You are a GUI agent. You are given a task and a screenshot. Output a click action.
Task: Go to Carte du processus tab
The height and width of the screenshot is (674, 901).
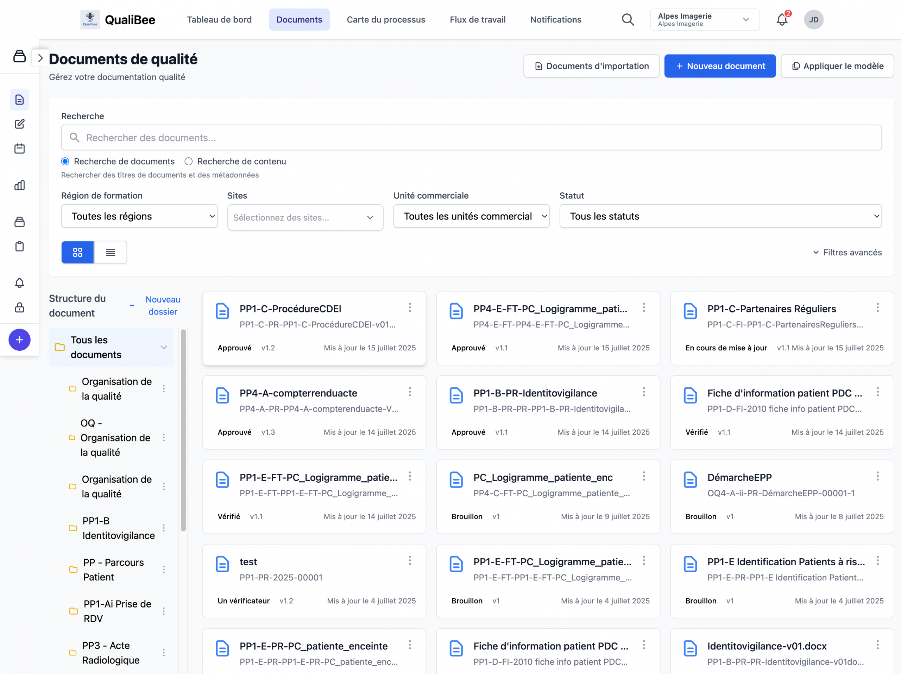(385, 20)
